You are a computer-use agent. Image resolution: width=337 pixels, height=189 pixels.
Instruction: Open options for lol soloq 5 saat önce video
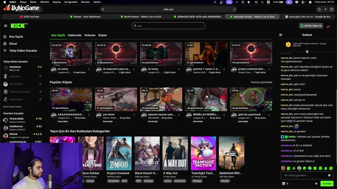[x=89, y=69]
